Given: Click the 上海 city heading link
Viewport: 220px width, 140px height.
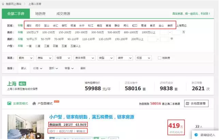Looking at the screenshot, I should pos(12,84).
